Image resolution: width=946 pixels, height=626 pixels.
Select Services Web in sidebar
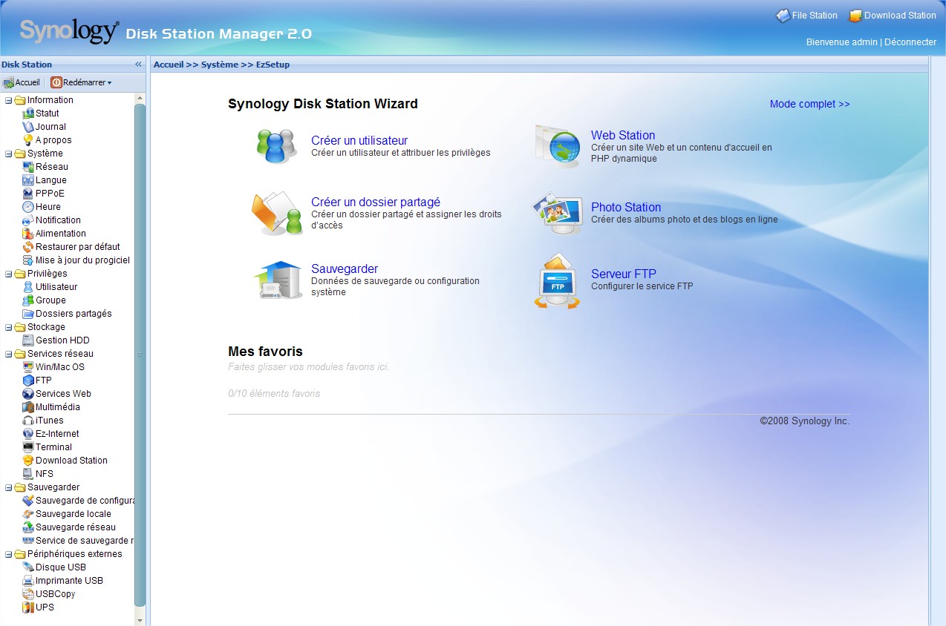point(63,394)
